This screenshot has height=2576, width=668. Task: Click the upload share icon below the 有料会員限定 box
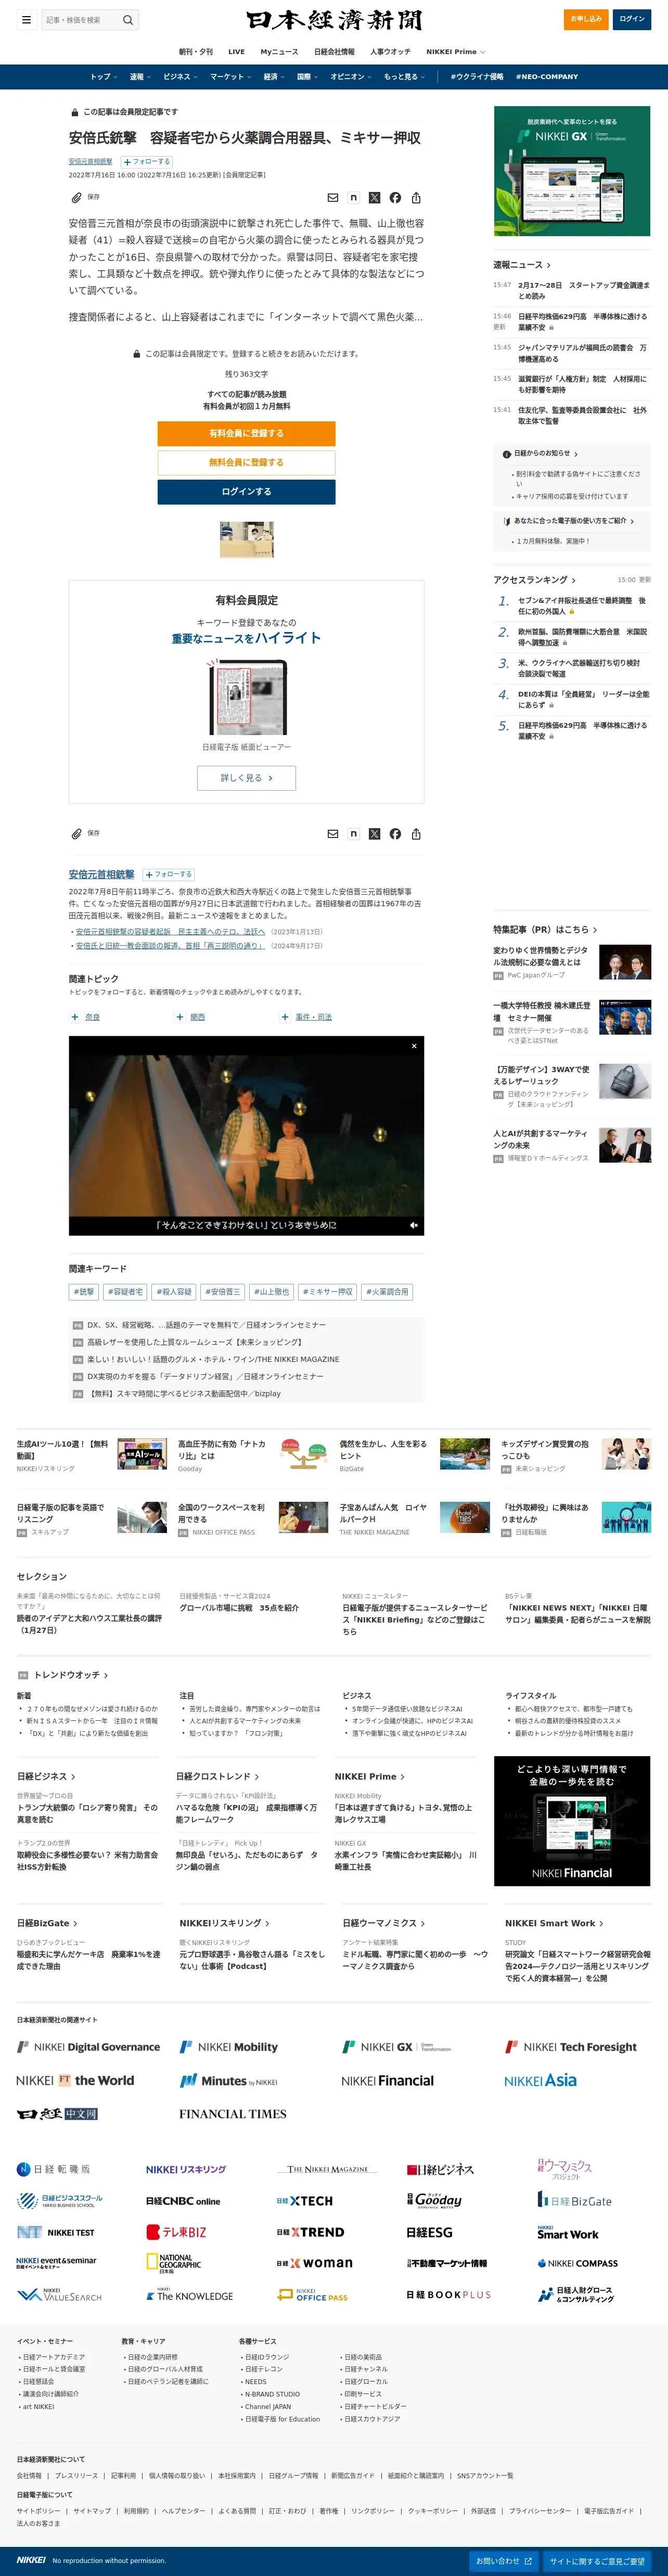416,834
